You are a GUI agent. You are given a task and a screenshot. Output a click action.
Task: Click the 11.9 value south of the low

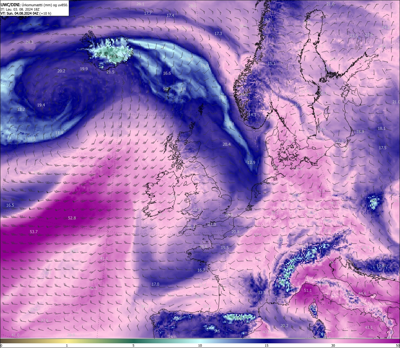pos(59,133)
